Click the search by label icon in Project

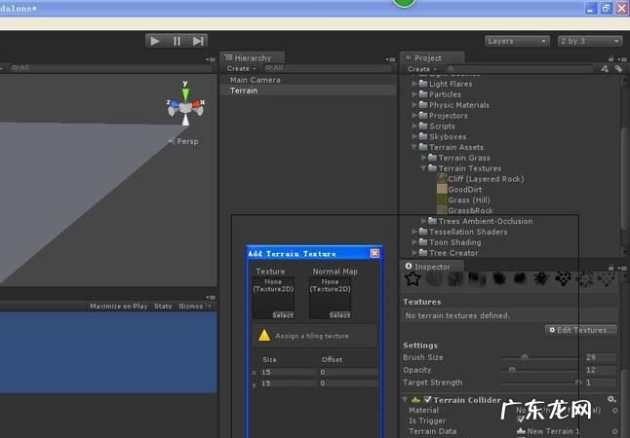click(x=618, y=68)
